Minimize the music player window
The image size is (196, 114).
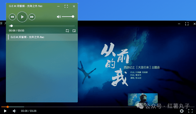[58, 6]
